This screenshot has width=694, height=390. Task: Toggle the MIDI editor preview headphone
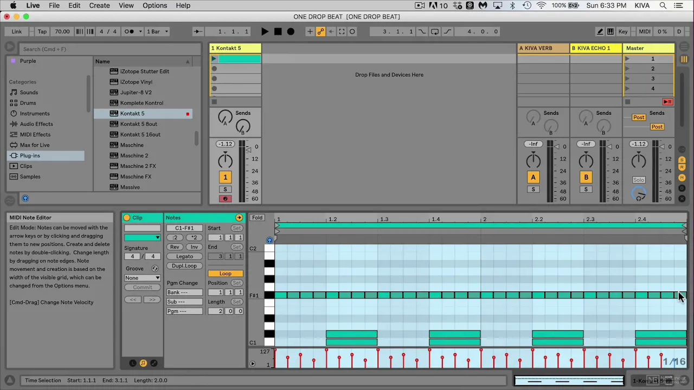pyautogui.click(x=269, y=240)
